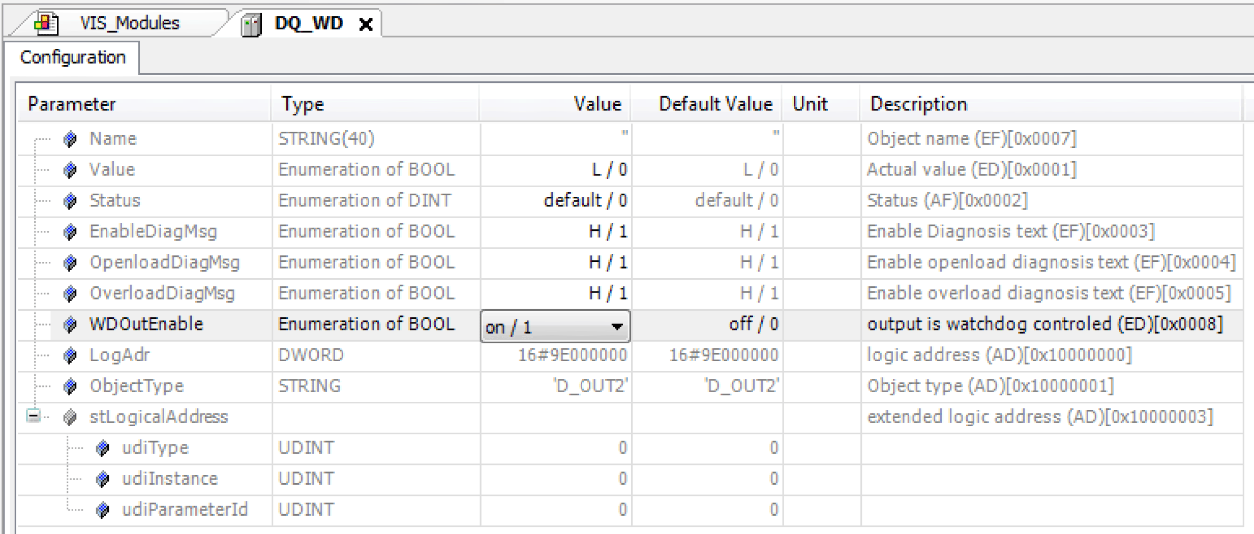Viewport: 1254px width, 534px height.
Task: Select the OverloadDiagMsg parameter row
Action: 631,293
